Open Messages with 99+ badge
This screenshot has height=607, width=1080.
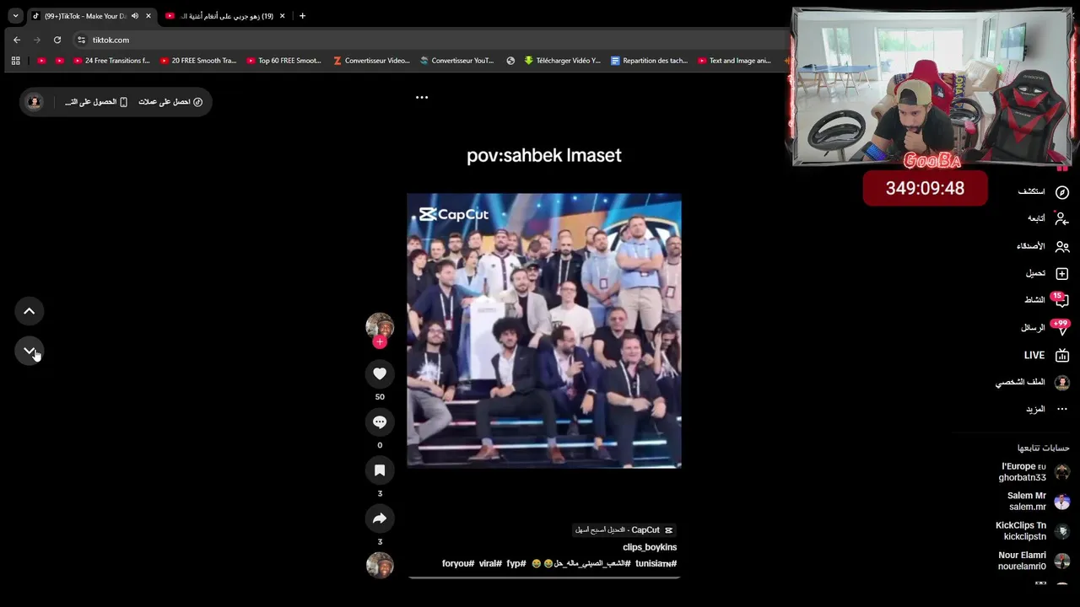pyautogui.click(x=1061, y=327)
